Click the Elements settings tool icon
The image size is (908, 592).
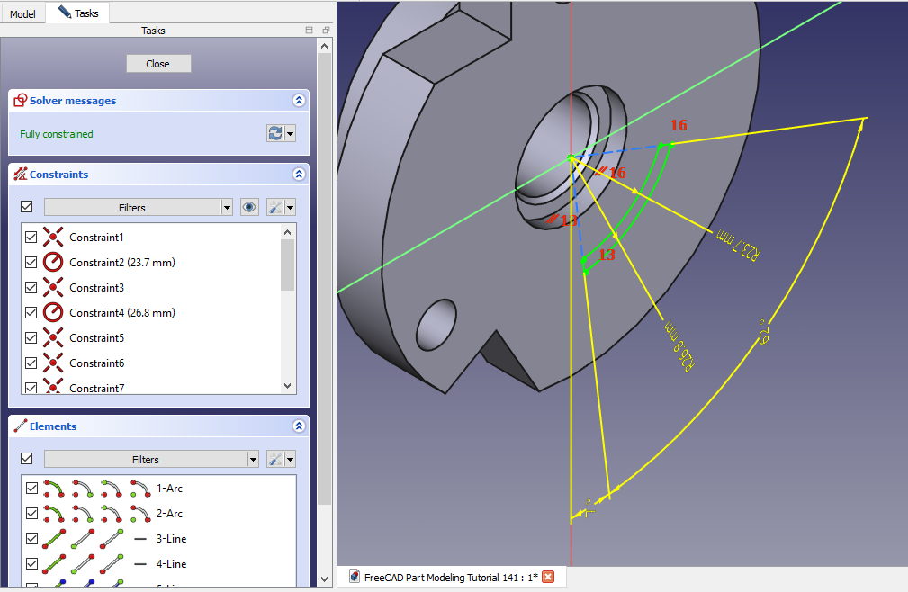tap(276, 460)
